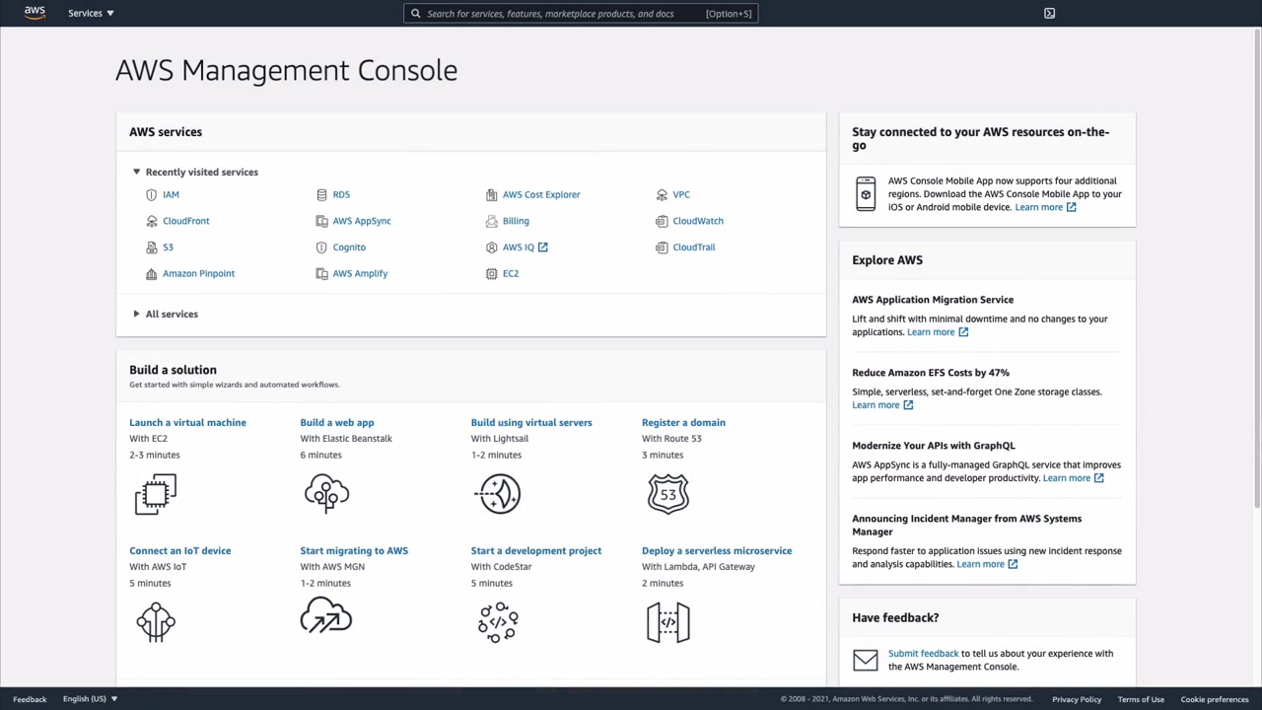The height and width of the screenshot is (710, 1262).
Task: Open the CloudWatch link
Action: click(698, 221)
